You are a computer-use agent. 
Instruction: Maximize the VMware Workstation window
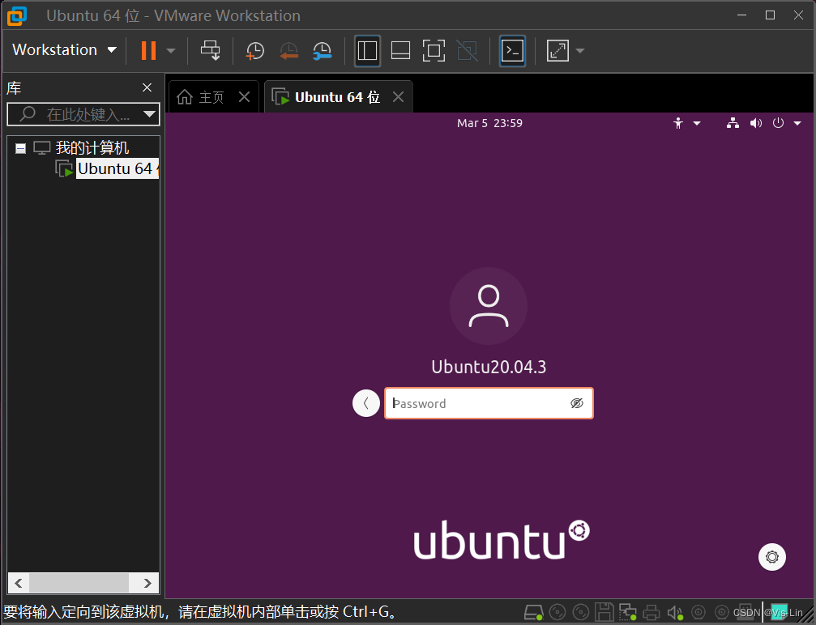(770, 15)
